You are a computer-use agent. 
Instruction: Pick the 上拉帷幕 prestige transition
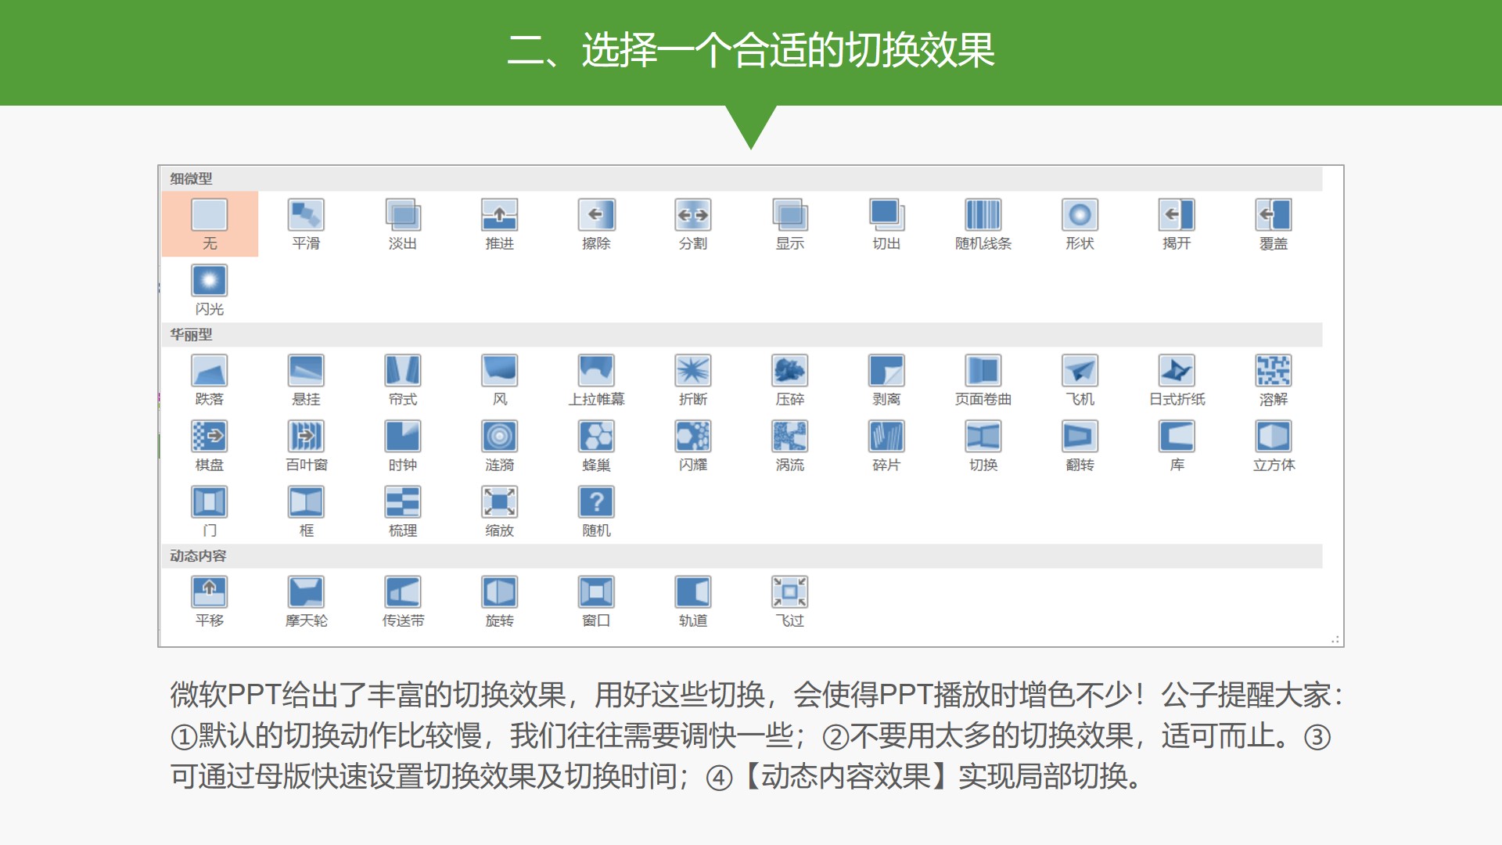point(596,379)
